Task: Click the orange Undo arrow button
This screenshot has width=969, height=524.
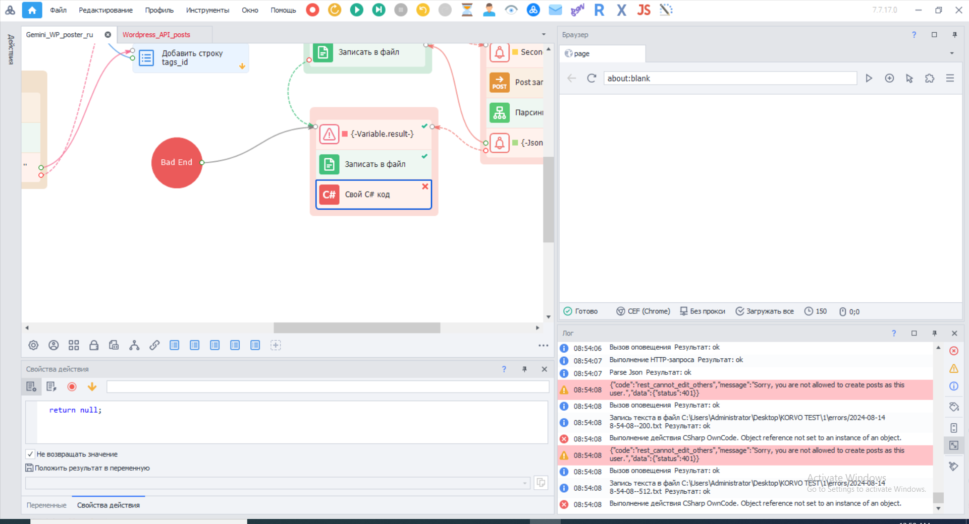Action: [423, 10]
